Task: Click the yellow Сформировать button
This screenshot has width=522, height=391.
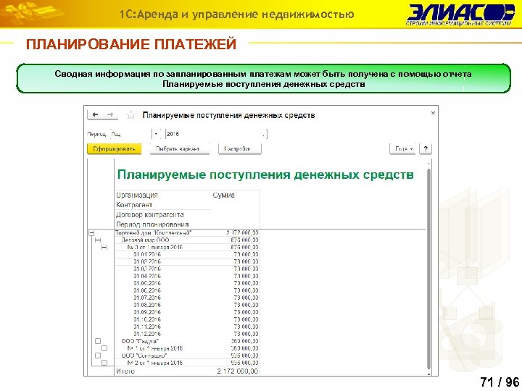Action: [x=115, y=149]
